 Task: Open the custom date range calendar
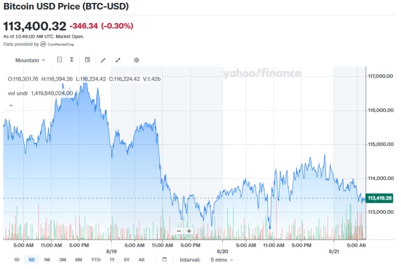[x=165, y=260]
